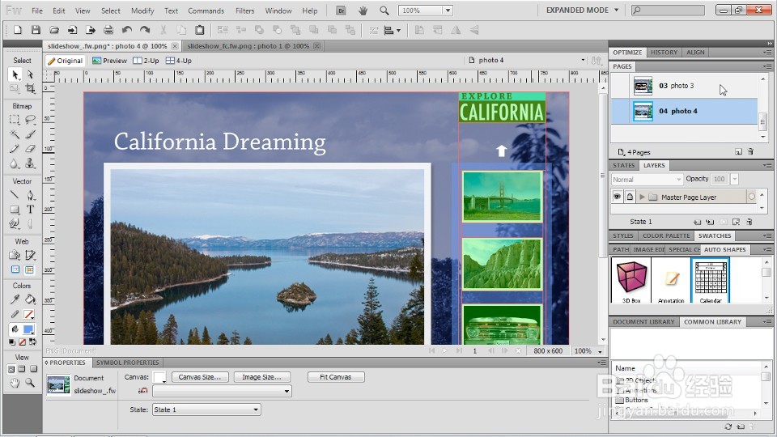
Task: Toggle lock on Master Page Layer
Action: tap(630, 197)
